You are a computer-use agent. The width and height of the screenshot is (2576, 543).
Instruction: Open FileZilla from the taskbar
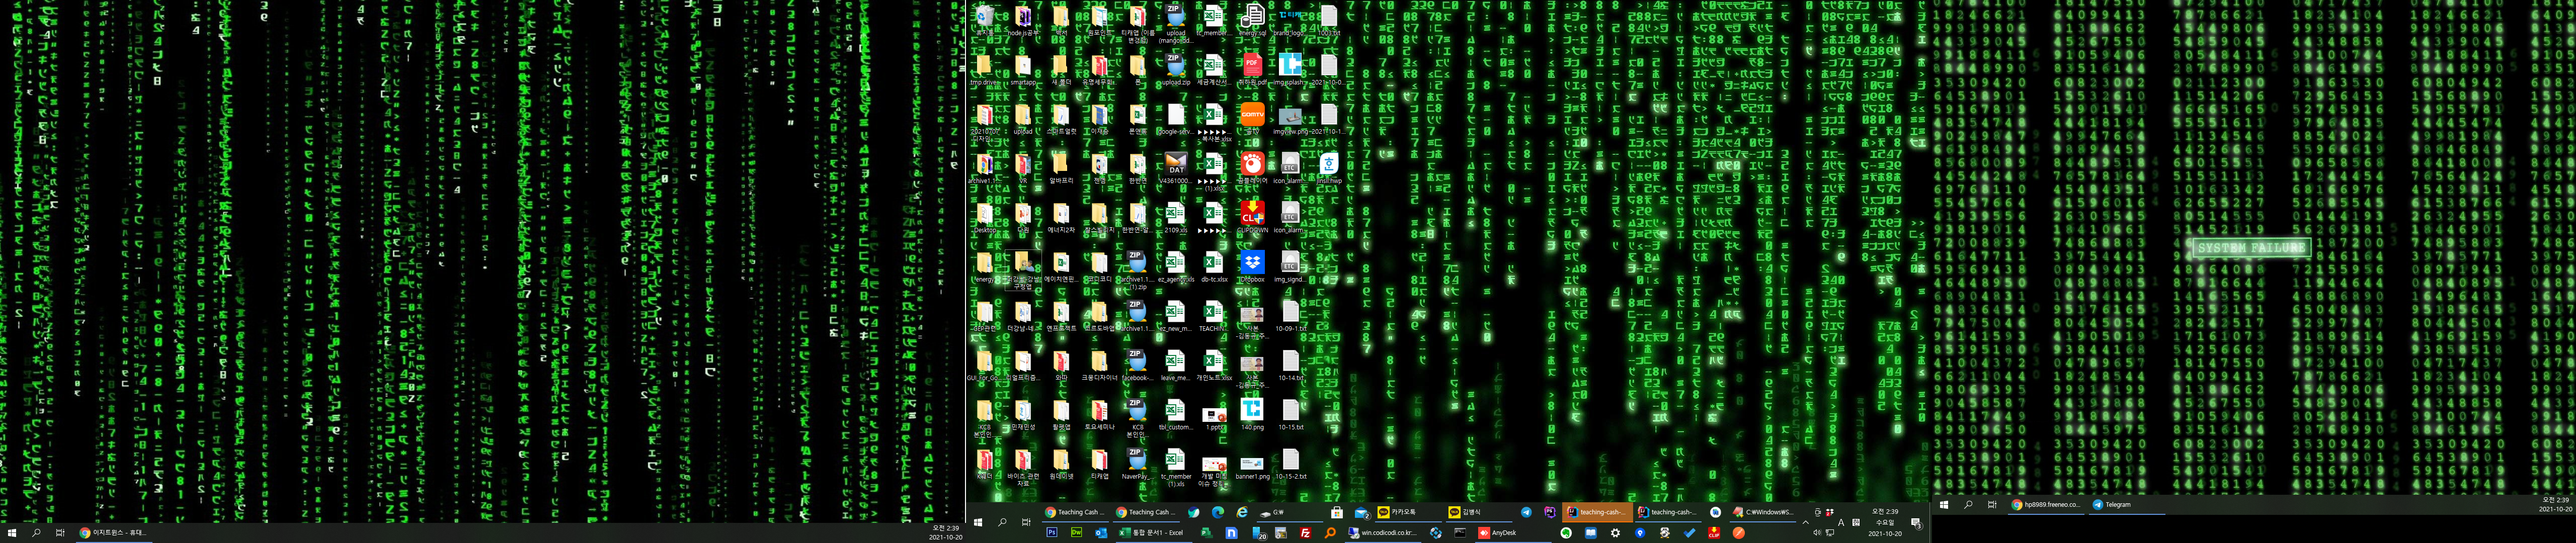[x=1305, y=533]
